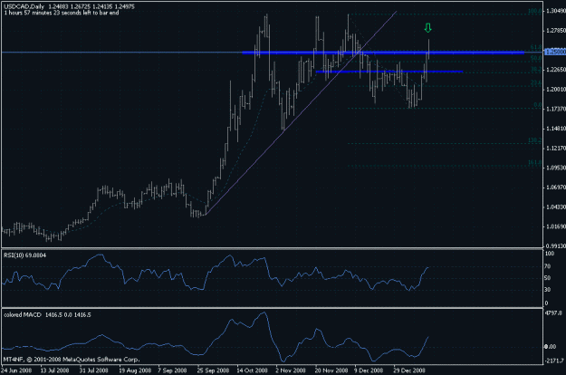Click the 9 Dec 2008 date label
566x375 pixels.
[369, 370]
